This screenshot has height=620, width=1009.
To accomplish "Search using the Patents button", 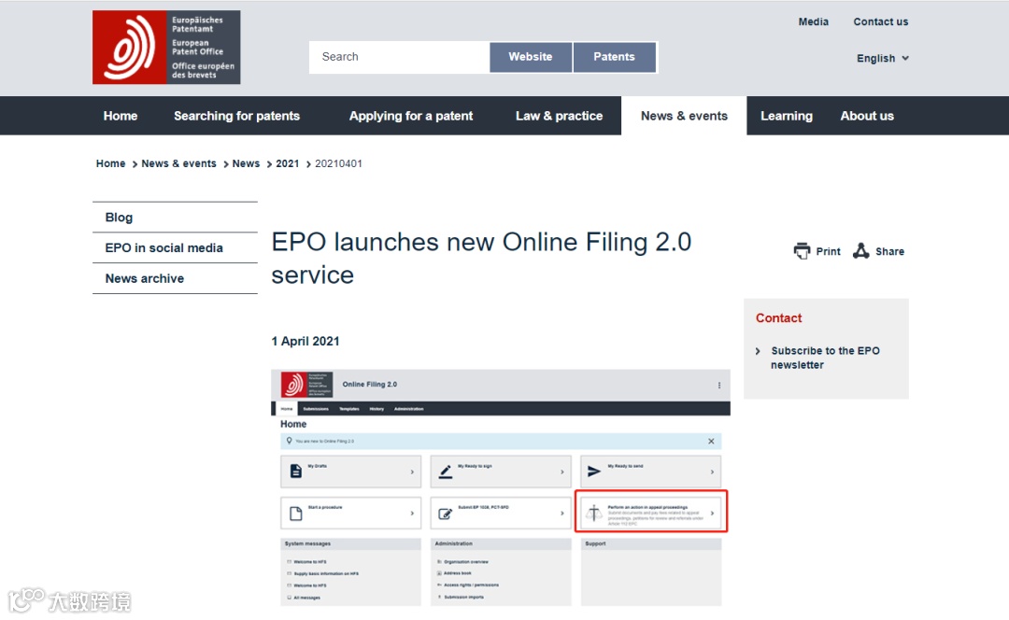I will point(614,57).
